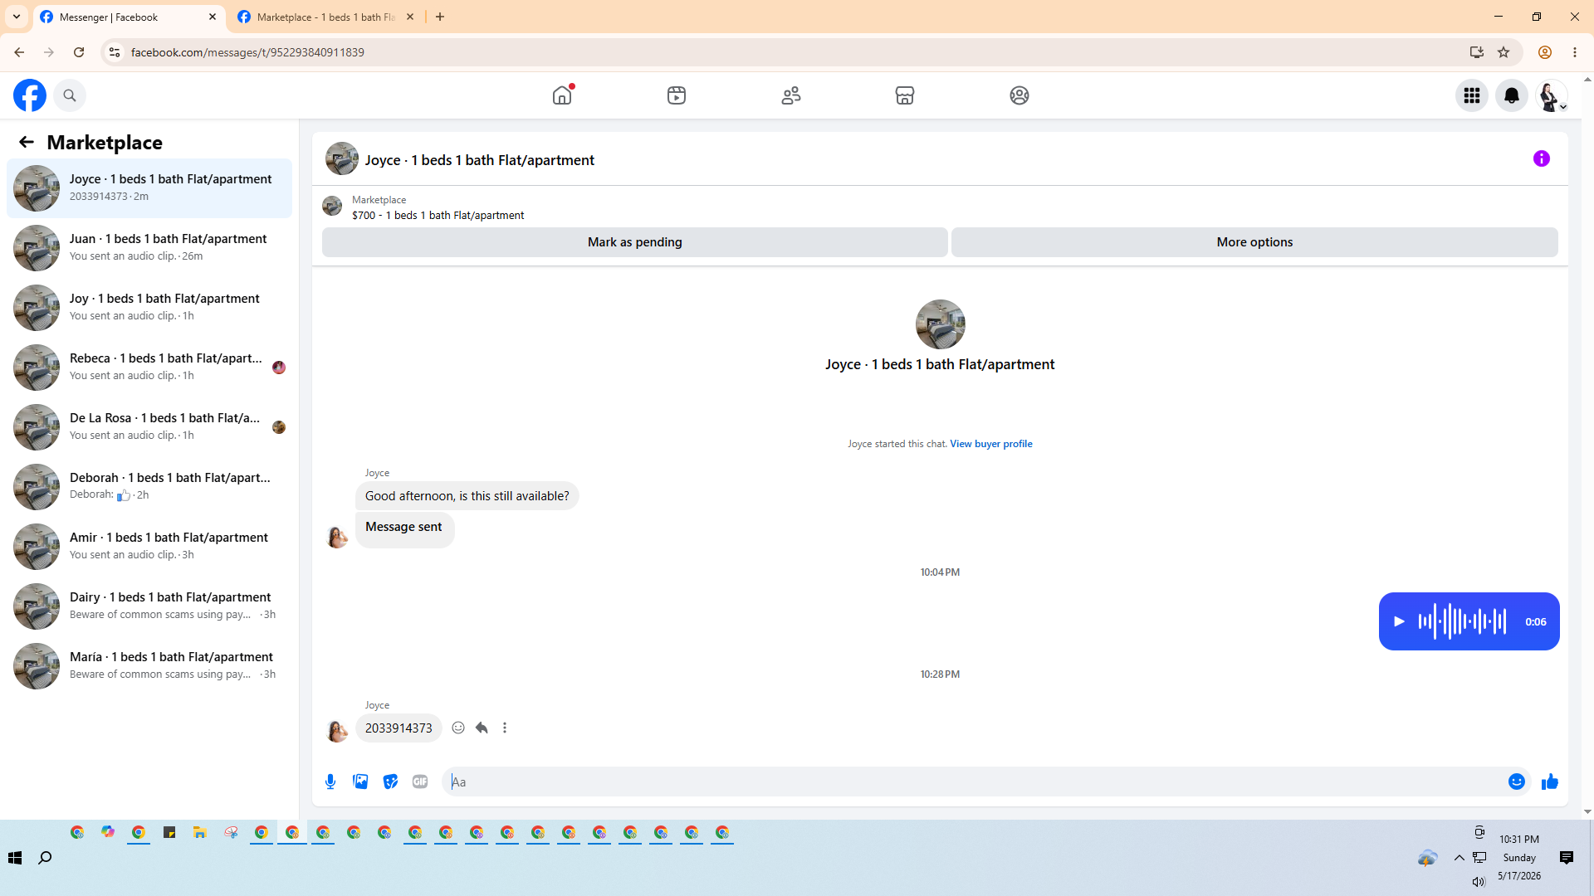Attach a photo or file

click(360, 782)
